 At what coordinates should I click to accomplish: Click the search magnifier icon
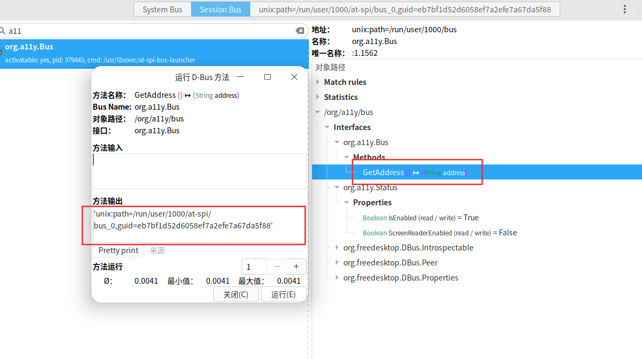pos(3,31)
